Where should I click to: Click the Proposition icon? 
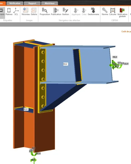pos(45,12)
